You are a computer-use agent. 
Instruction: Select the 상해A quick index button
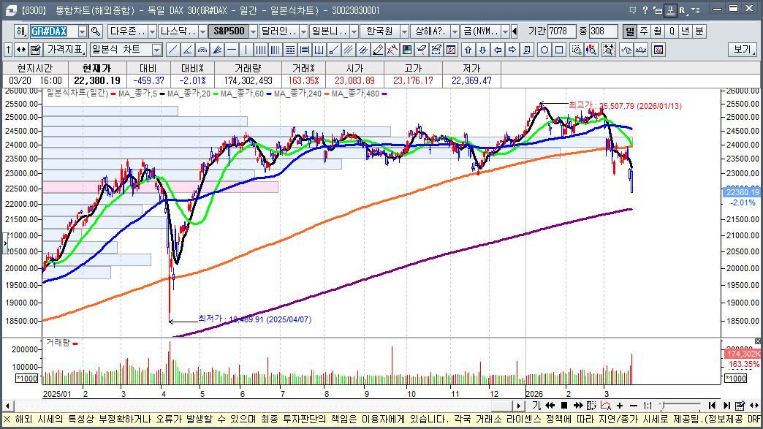430,31
